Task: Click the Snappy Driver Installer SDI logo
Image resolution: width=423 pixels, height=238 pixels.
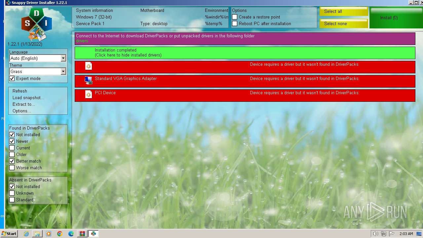Action: [x=37, y=24]
